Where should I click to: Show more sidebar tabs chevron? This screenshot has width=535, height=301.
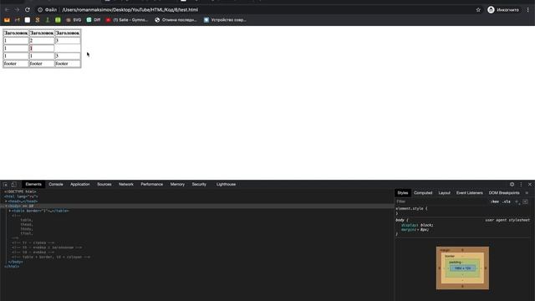[527, 193]
